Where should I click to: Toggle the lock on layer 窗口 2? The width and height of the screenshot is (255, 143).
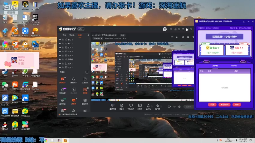pos(63,39)
